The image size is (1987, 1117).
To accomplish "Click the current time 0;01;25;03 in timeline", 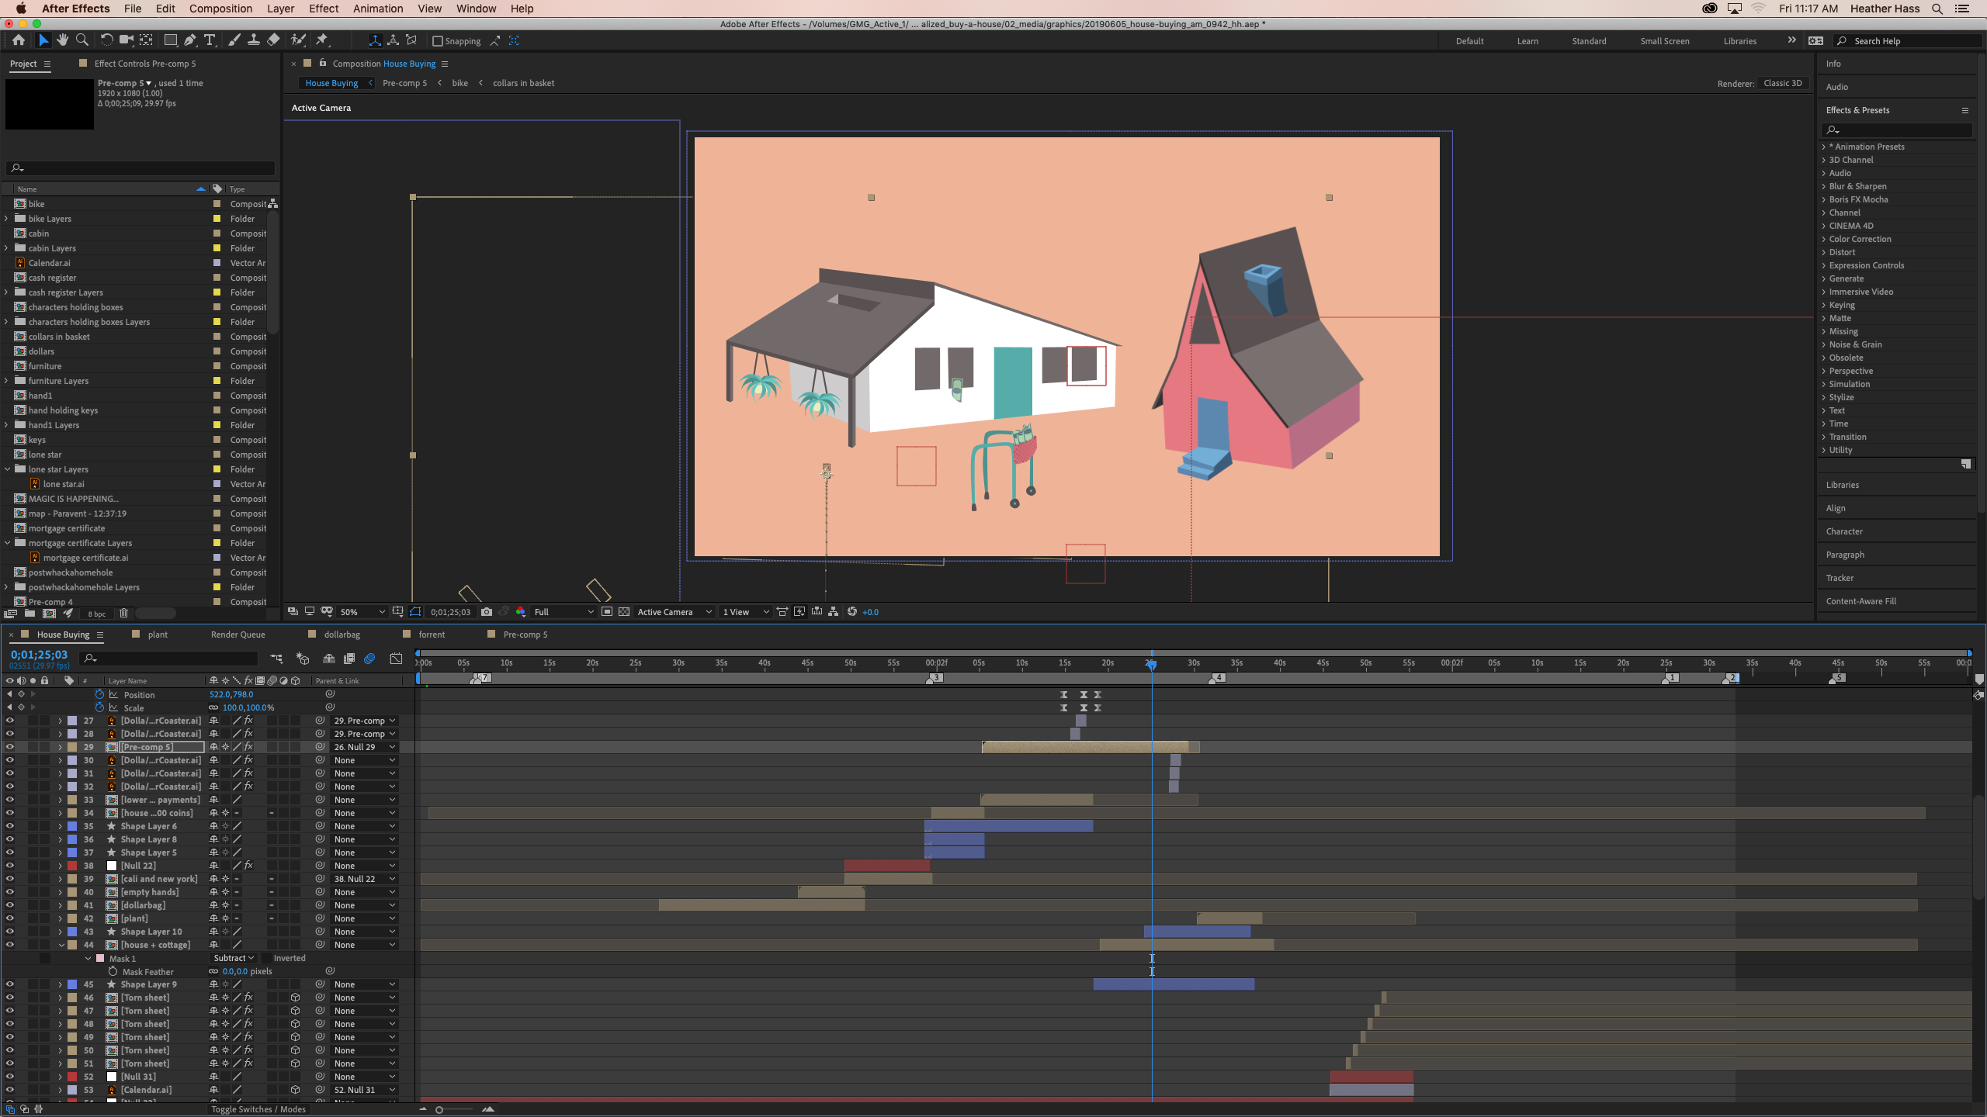I will click(x=39, y=655).
